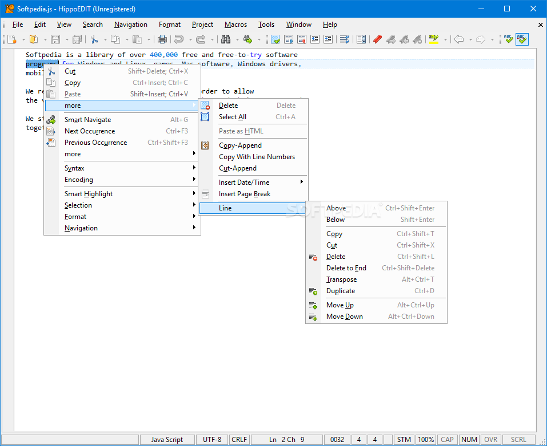Viewport: 547px width, 446px height.
Task: Click the Redo arrow toolbar icon
Action: click(x=201, y=39)
